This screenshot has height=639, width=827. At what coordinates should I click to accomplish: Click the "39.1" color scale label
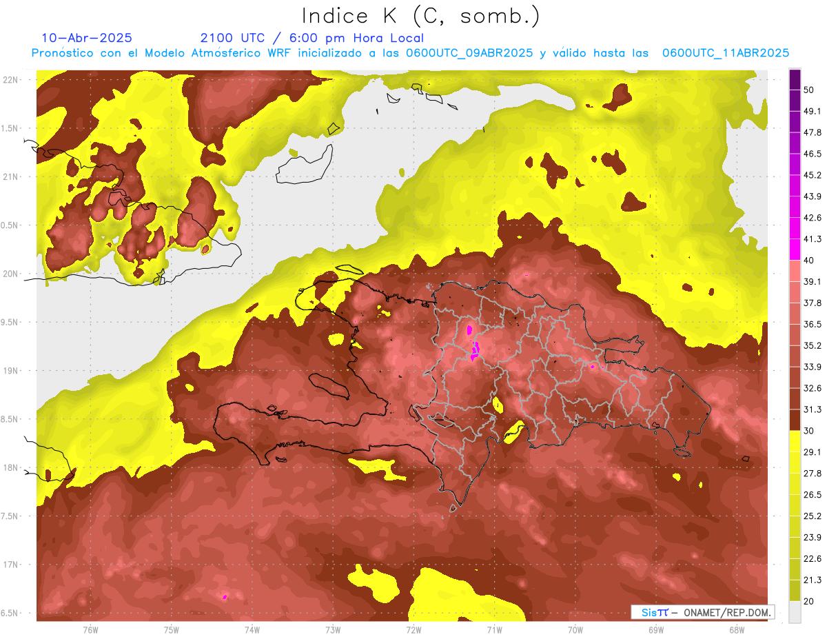(x=813, y=281)
